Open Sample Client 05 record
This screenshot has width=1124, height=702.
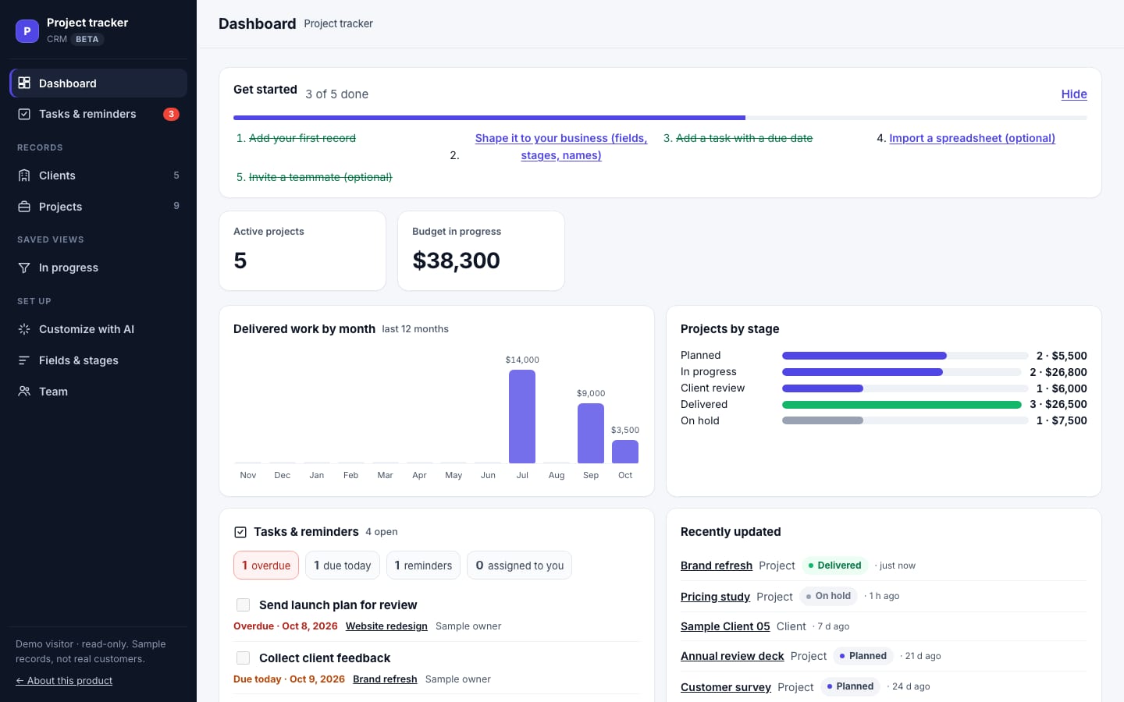tap(725, 626)
